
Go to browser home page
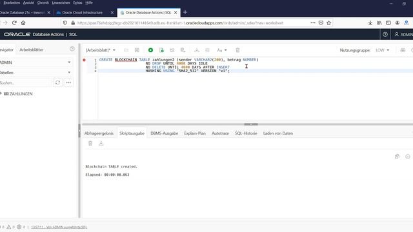click(x=23, y=23)
